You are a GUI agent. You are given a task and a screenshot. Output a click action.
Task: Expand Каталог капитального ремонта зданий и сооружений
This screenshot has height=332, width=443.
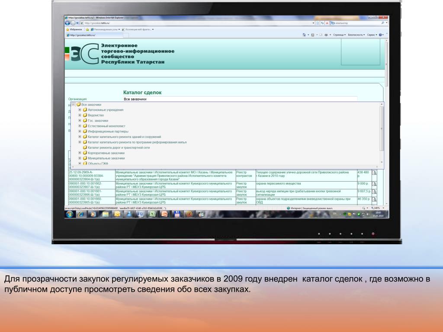(80, 137)
